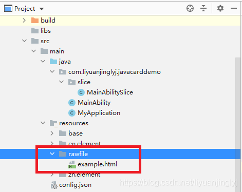Collapse the src folder
Viewport: 242px width, 192px height.
(25, 41)
